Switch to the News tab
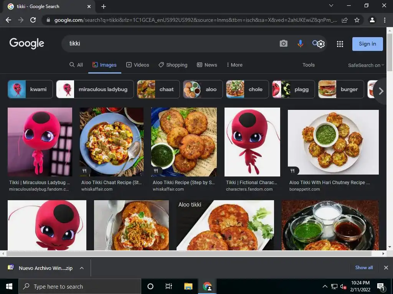 click(207, 65)
